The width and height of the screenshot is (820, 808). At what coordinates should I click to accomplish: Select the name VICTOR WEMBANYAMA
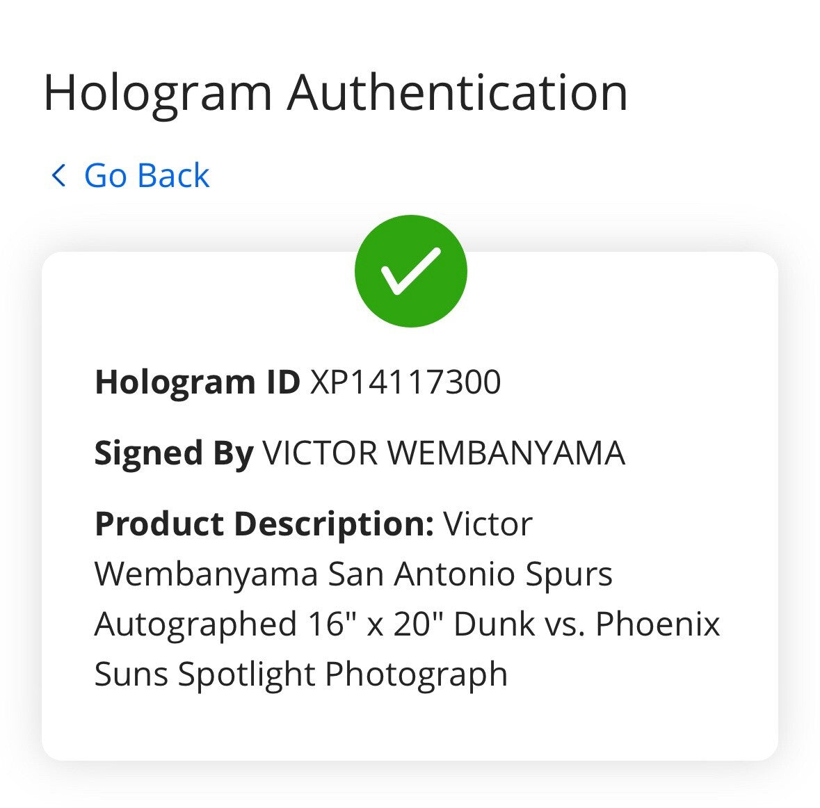(444, 453)
